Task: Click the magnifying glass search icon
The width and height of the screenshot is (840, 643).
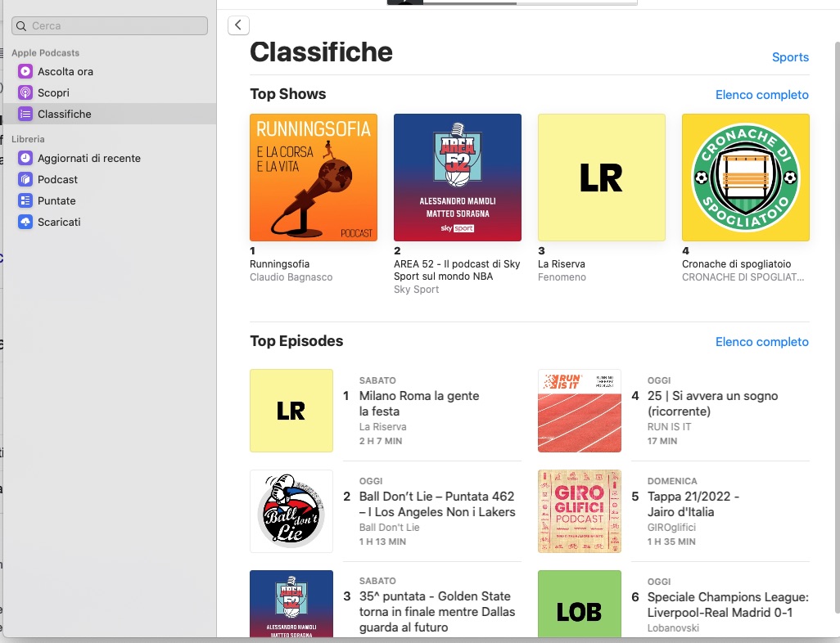Action: coord(21,25)
